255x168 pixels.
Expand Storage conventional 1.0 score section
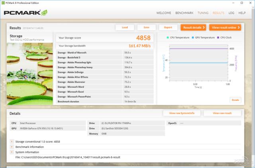(x=12, y=141)
